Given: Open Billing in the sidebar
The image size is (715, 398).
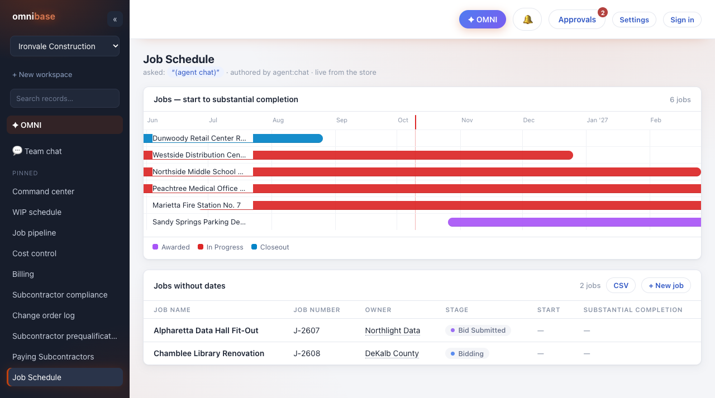Looking at the screenshot, I should coord(65,274).
